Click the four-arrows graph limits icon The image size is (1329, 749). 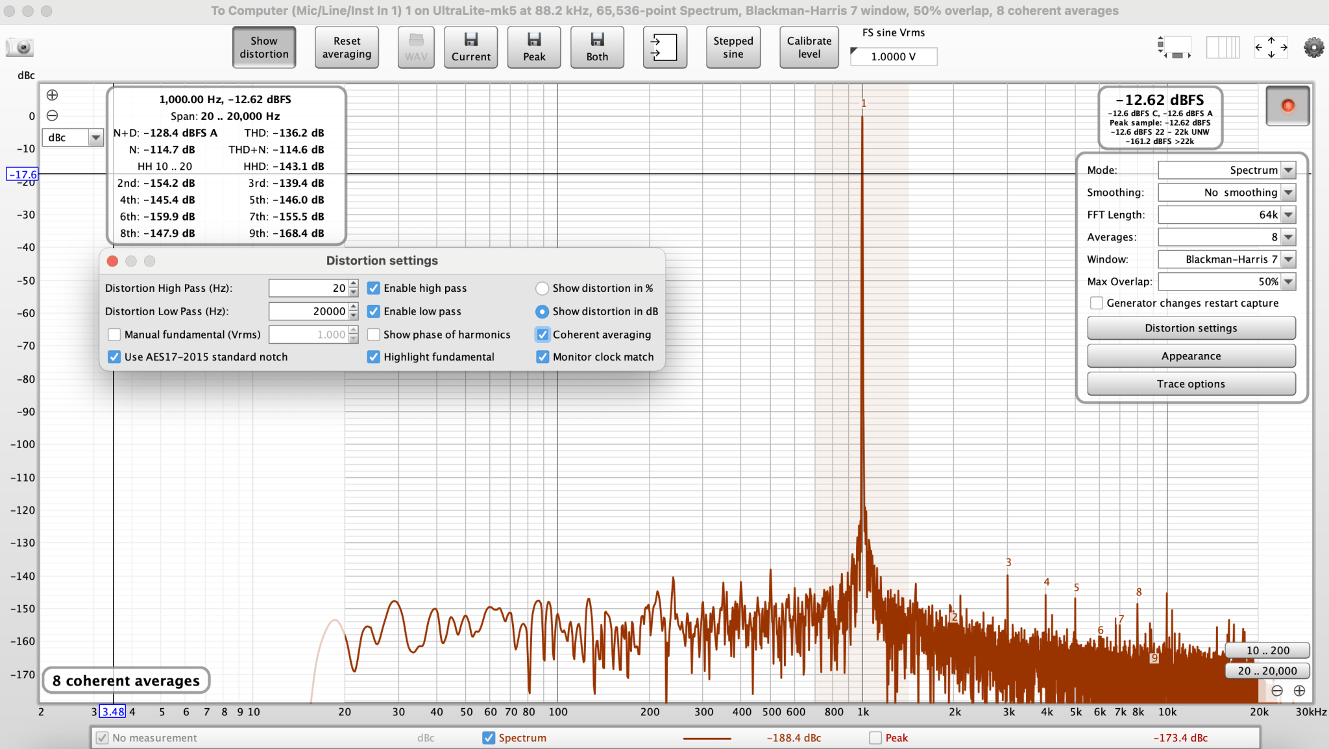1271,47
